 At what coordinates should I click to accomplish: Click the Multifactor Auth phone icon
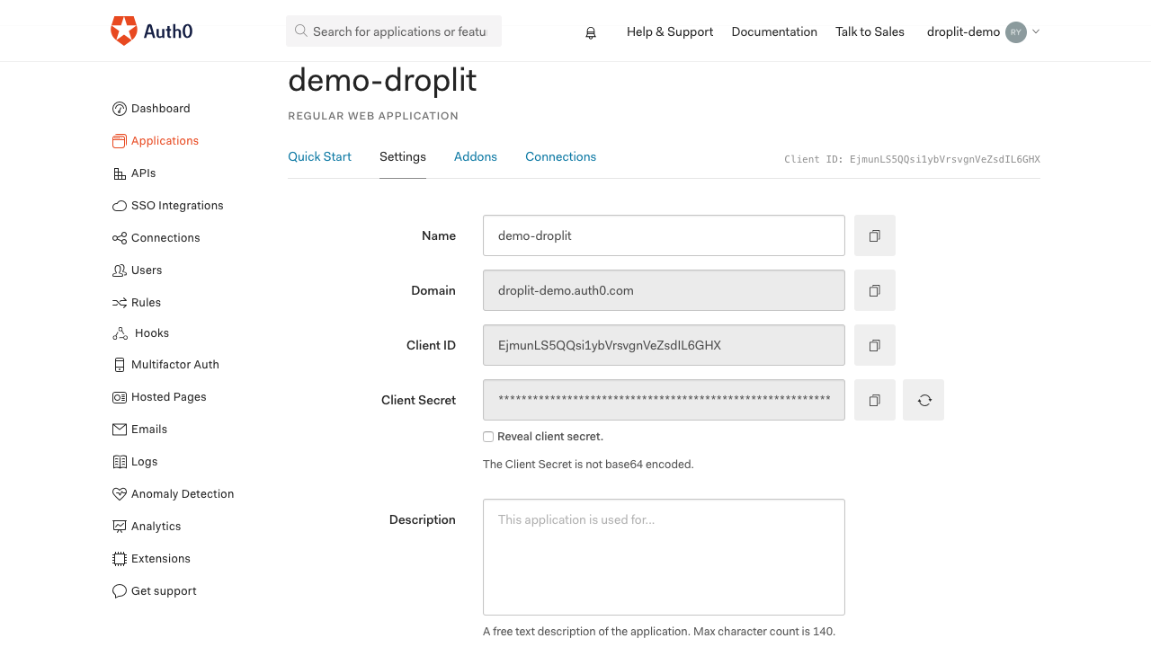[120, 365]
